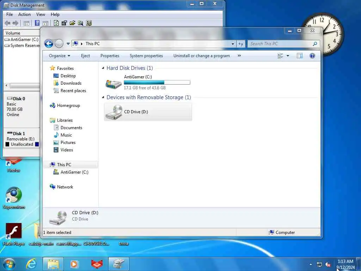Image resolution: width=361 pixels, height=271 pixels.
Task: Click Properties icon in Disk Management toolbar
Action: (64, 23)
